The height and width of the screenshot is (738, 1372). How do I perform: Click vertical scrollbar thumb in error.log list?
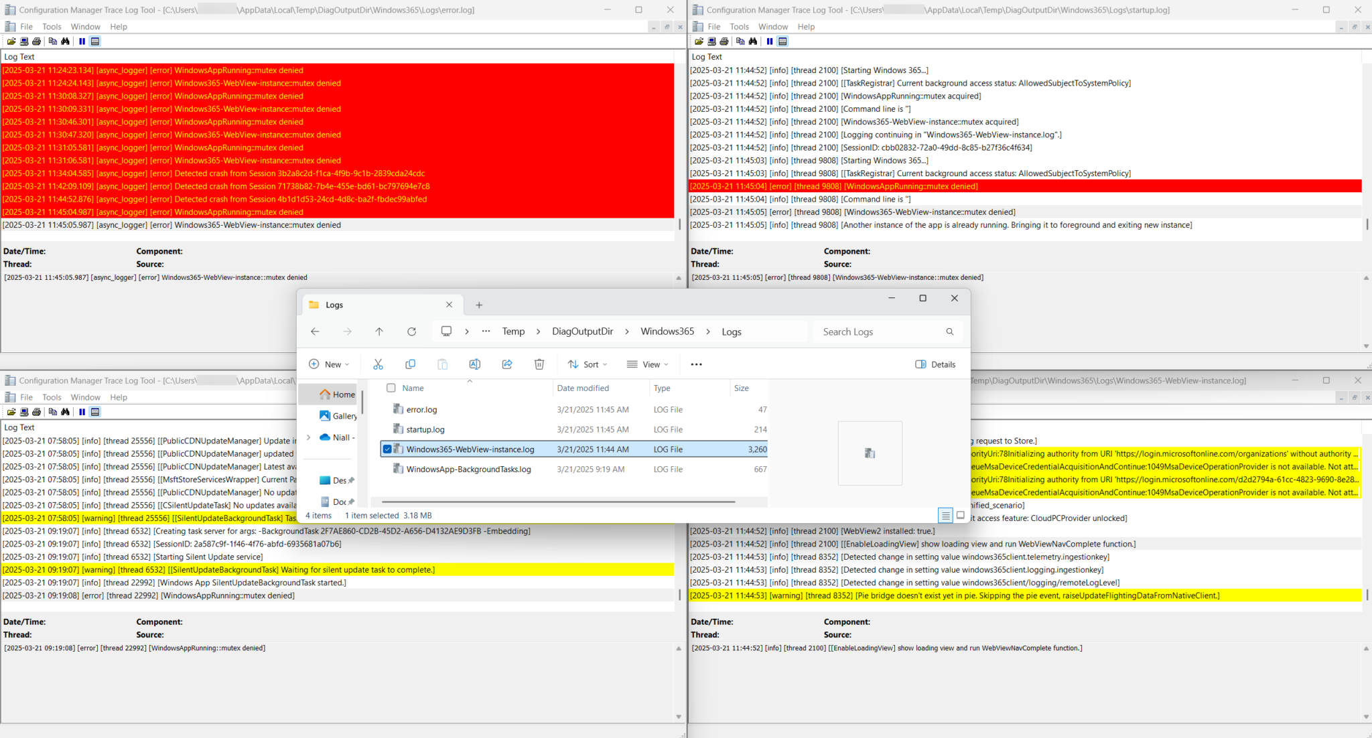(680, 224)
